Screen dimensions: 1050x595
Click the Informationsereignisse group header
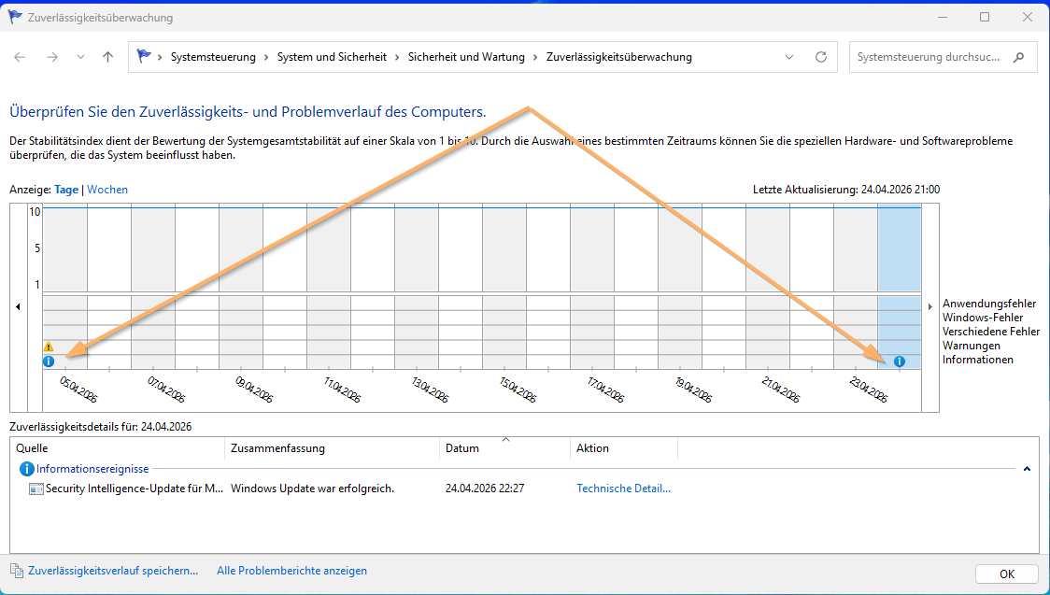pos(92,469)
